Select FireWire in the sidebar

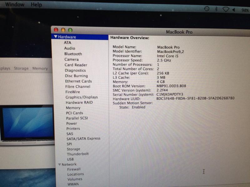click(72, 92)
